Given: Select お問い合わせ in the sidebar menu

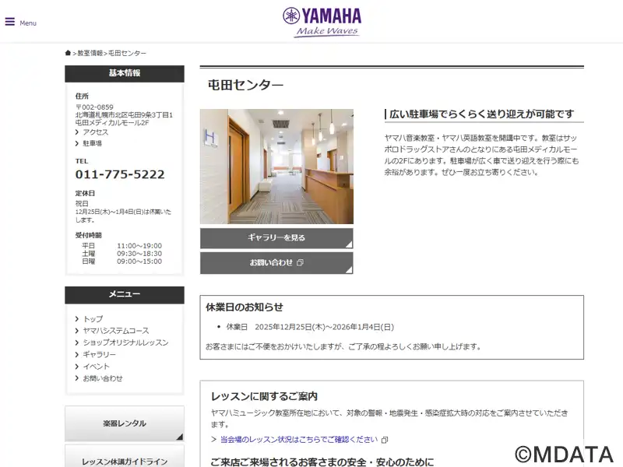Looking at the screenshot, I should click(103, 378).
